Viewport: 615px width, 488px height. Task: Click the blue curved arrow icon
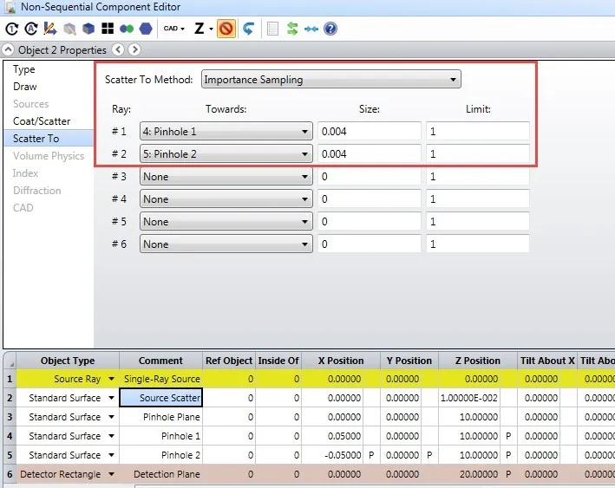(248, 29)
